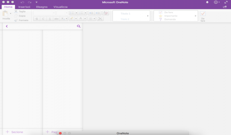The image size is (231, 135).
Task: Click the undo arrow in title bar
Action: pos(22,2)
